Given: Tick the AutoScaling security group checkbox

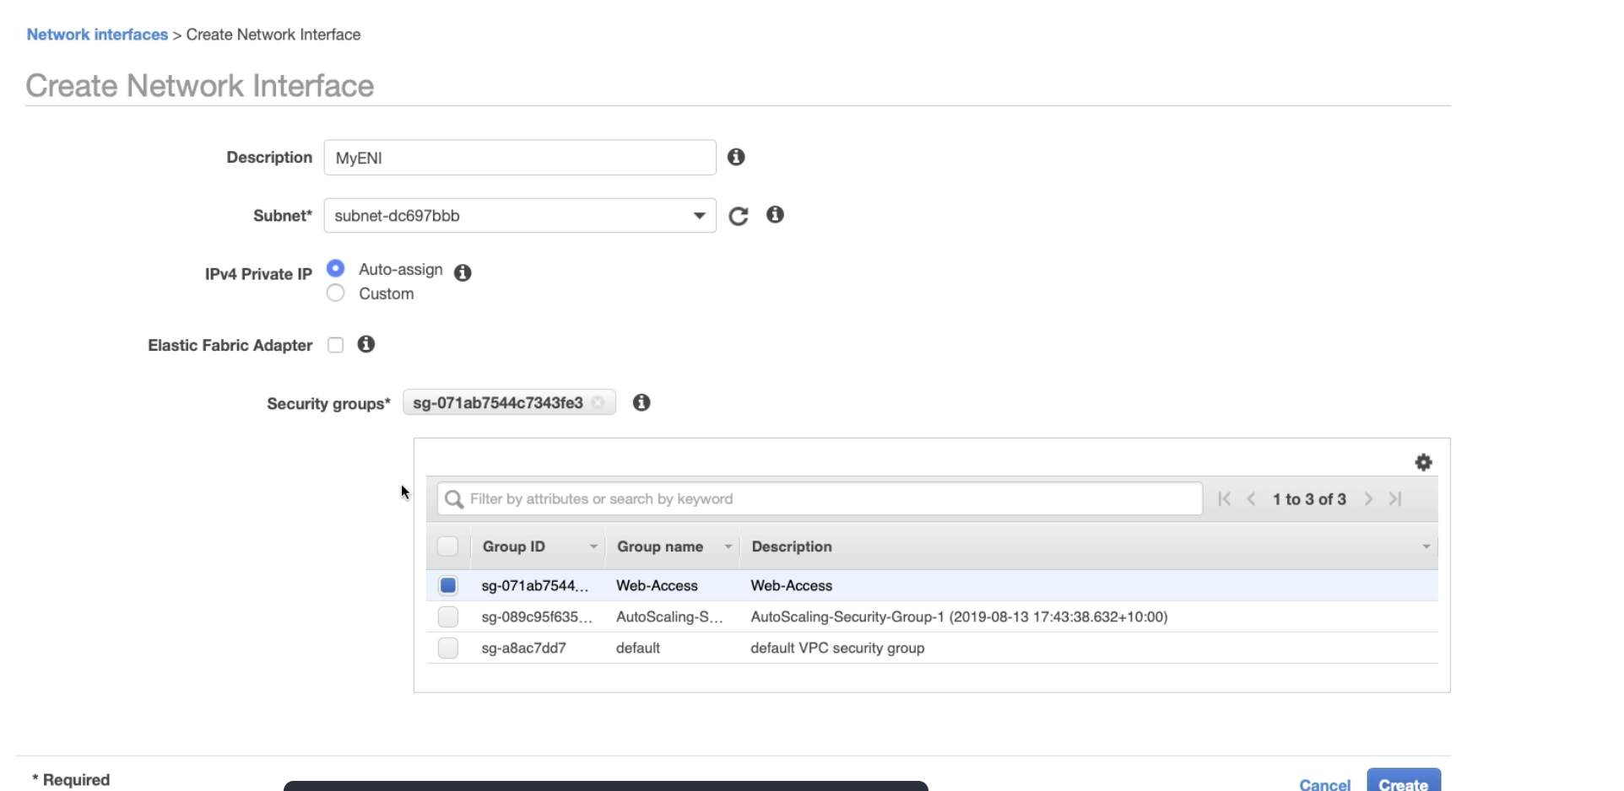Looking at the screenshot, I should [x=448, y=616].
